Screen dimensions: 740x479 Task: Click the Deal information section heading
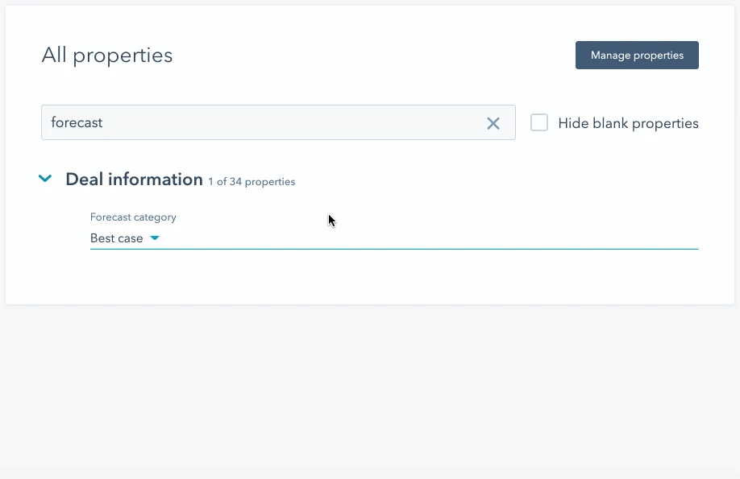point(134,180)
